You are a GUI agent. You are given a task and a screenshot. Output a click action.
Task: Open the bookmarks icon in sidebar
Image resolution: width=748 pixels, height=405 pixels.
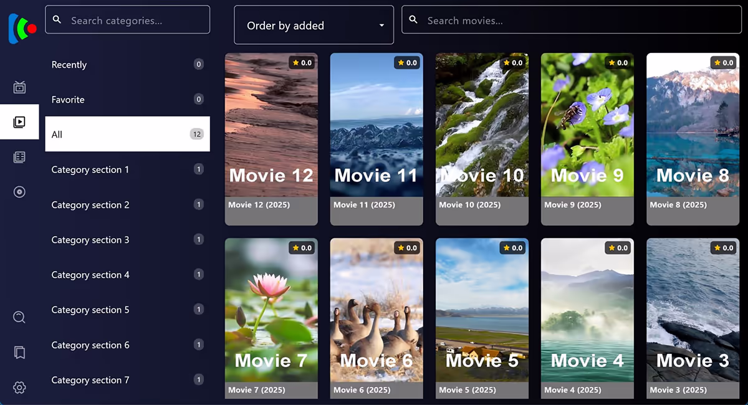click(x=19, y=353)
